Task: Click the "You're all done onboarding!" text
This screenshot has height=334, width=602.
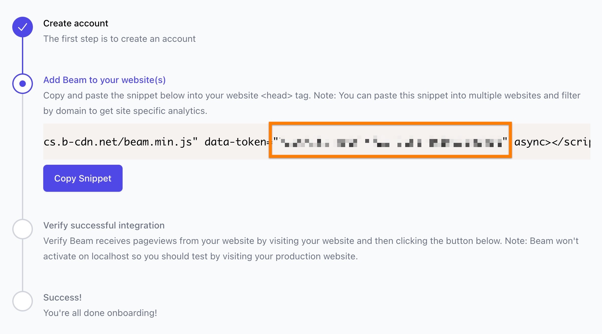Action: coord(100,313)
